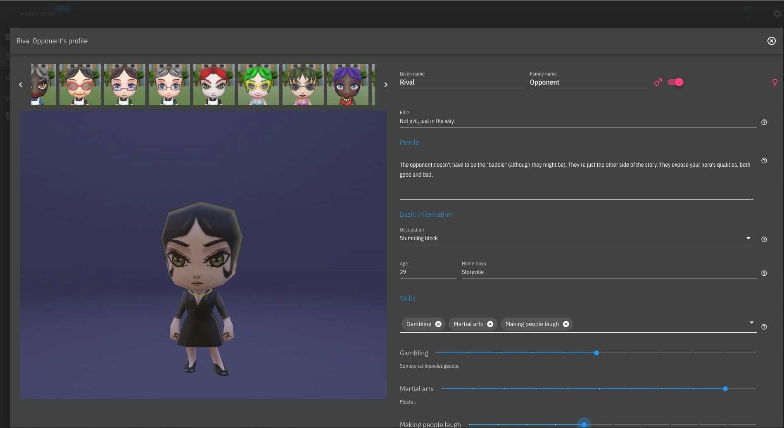The width and height of the screenshot is (784, 428).
Task: Click the male gender symbol icon
Action: coord(658,82)
